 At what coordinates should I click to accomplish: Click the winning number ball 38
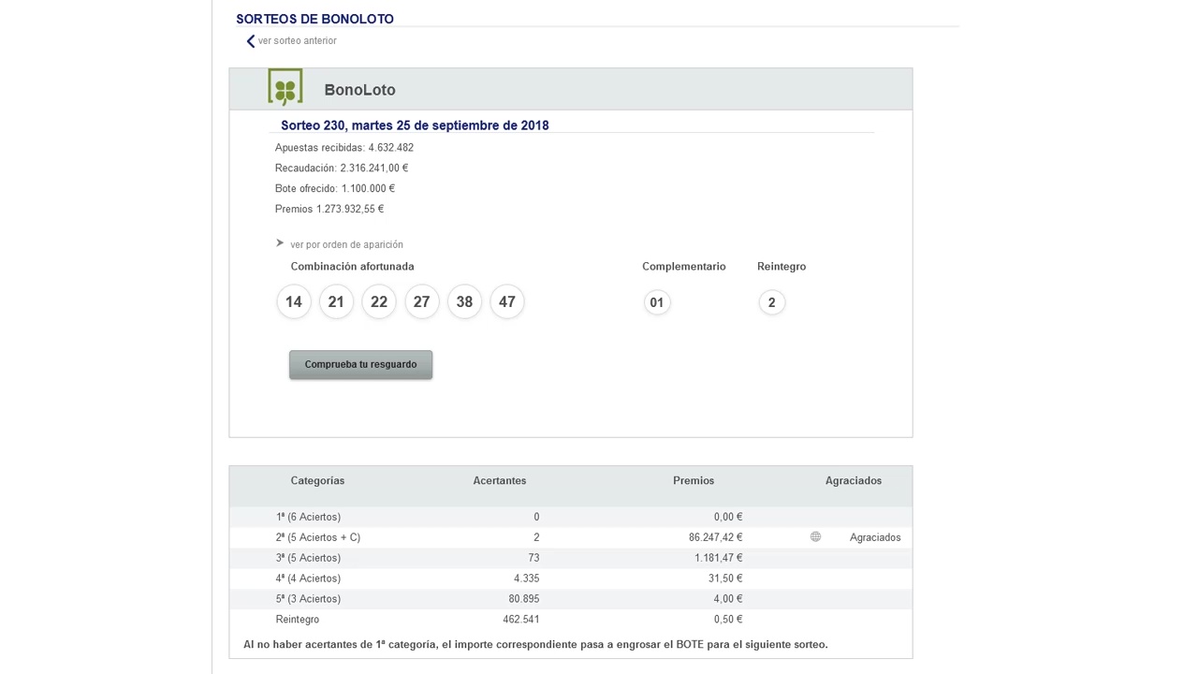(x=464, y=301)
